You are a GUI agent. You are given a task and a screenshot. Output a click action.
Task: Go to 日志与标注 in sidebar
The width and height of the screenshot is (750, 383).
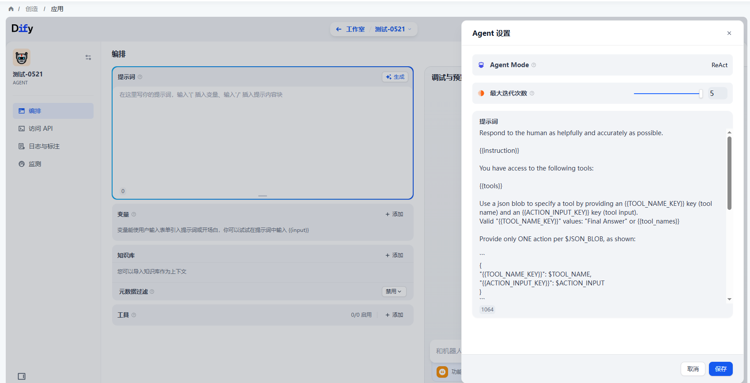click(x=44, y=146)
